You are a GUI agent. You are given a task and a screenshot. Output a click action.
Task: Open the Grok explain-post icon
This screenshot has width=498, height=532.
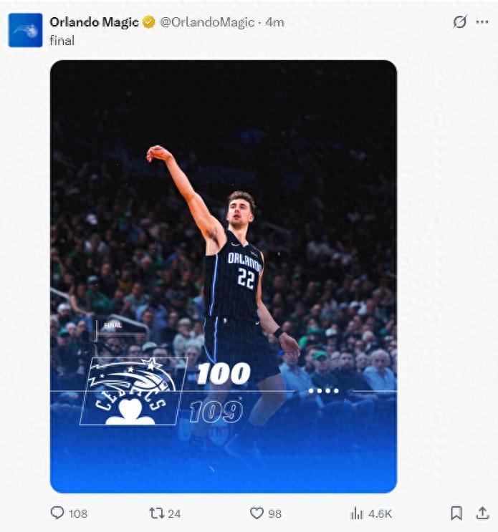460,22
